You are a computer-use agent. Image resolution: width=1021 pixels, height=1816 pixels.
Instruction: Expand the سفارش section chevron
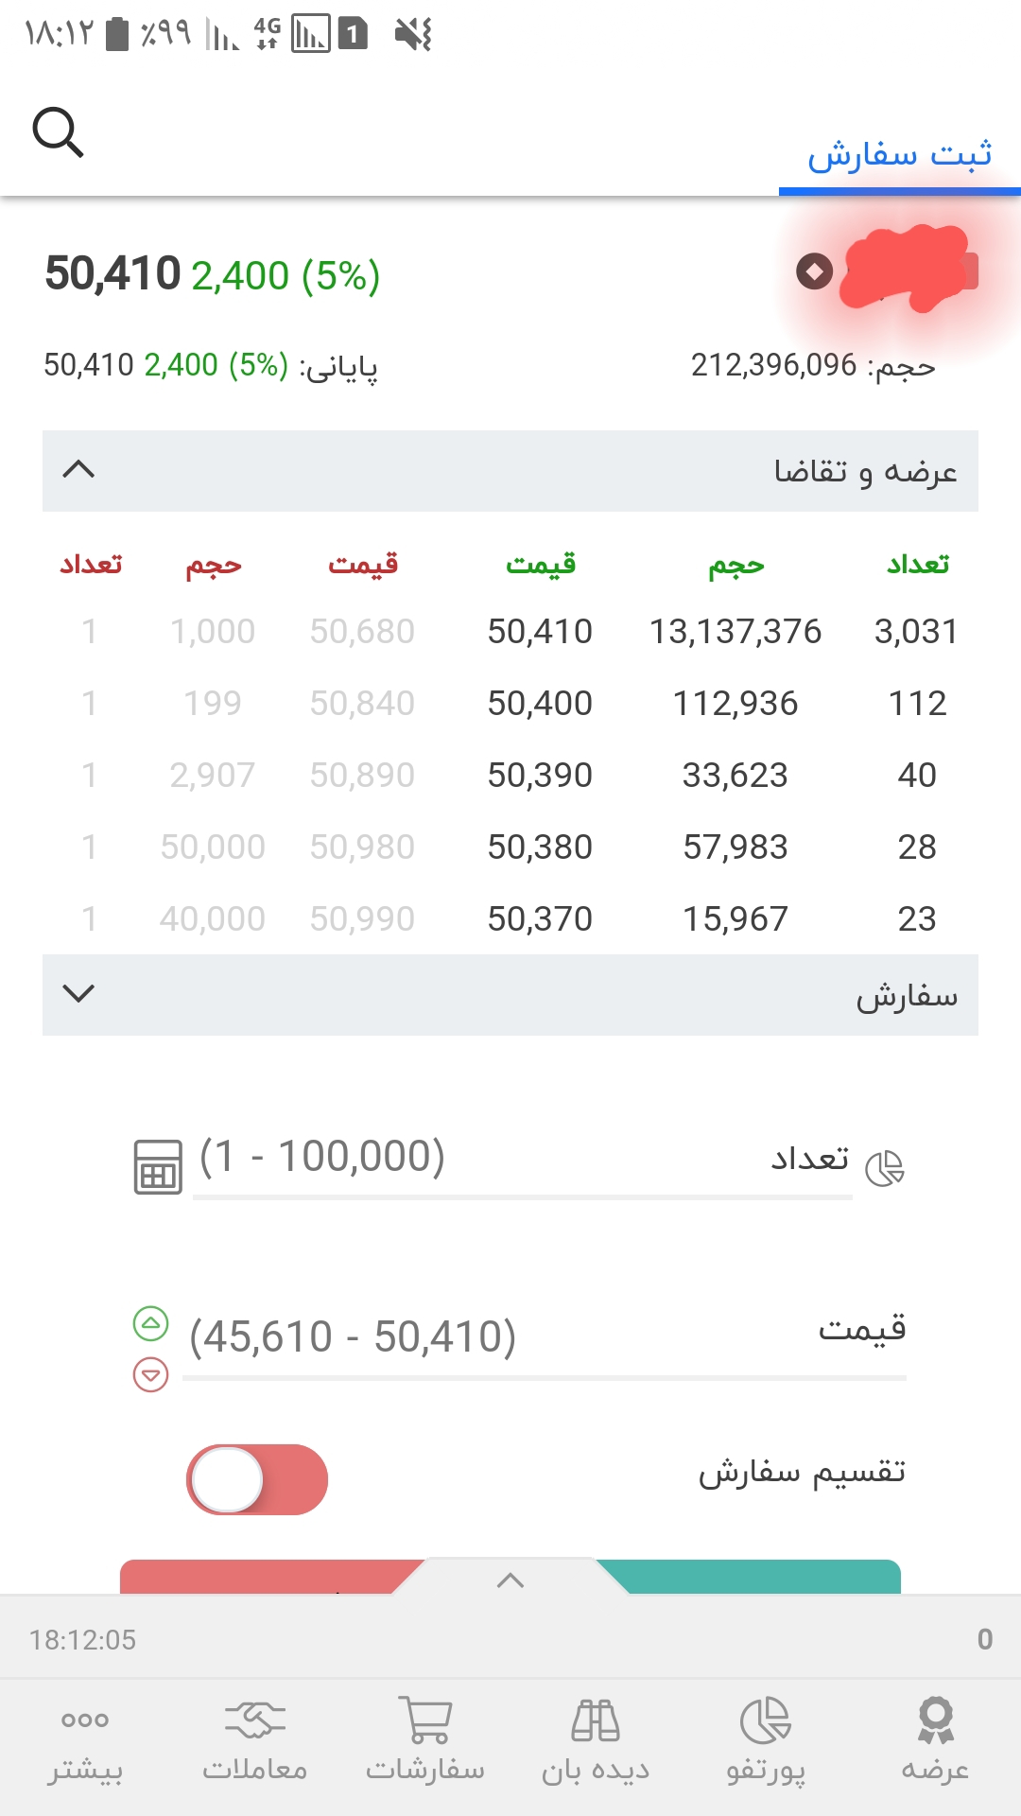[78, 993]
